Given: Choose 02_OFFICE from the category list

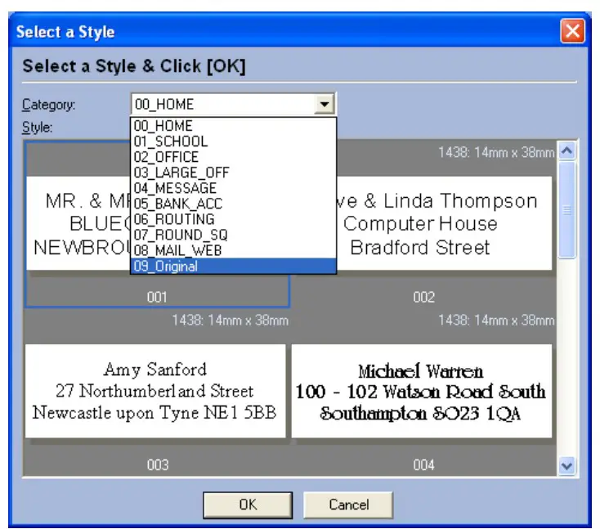Looking at the screenshot, I should pyautogui.click(x=234, y=157).
